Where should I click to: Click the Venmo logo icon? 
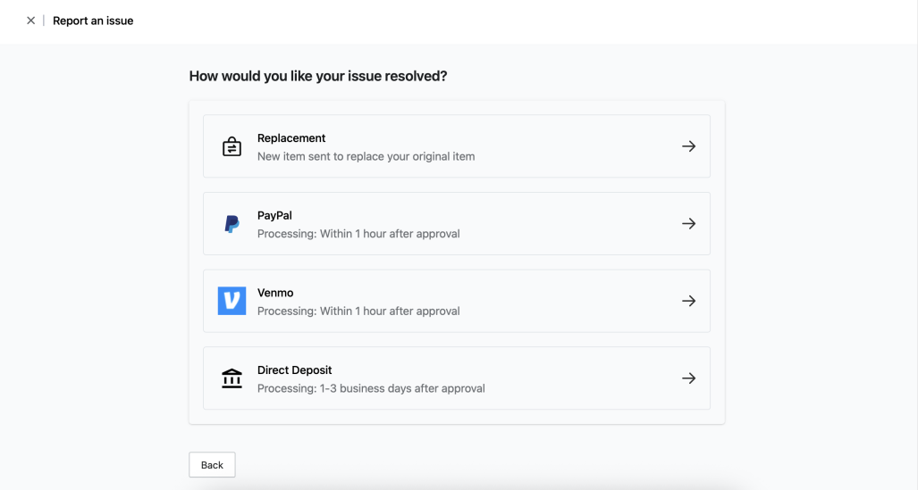point(232,301)
